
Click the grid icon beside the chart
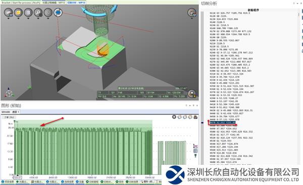point(195,151)
